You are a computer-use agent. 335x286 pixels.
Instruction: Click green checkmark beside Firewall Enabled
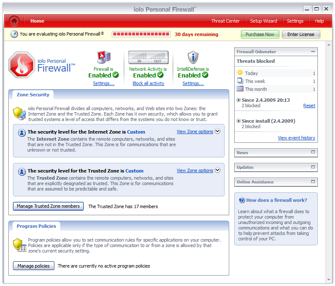point(115,75)
